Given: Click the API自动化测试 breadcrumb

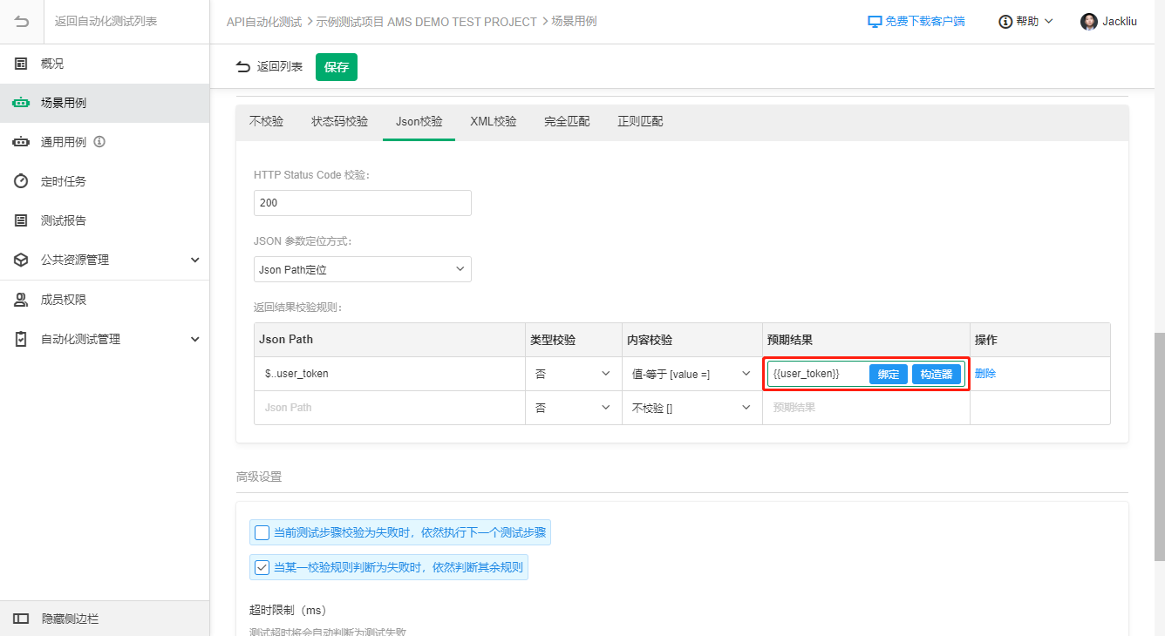Looking at the screenshot, I should pos(264,22).
